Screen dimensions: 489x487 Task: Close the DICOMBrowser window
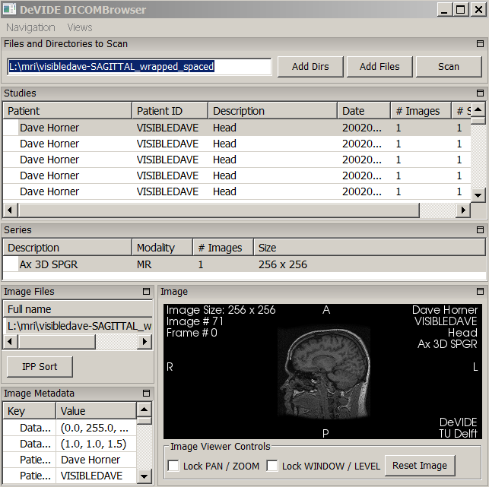[478, 9]
